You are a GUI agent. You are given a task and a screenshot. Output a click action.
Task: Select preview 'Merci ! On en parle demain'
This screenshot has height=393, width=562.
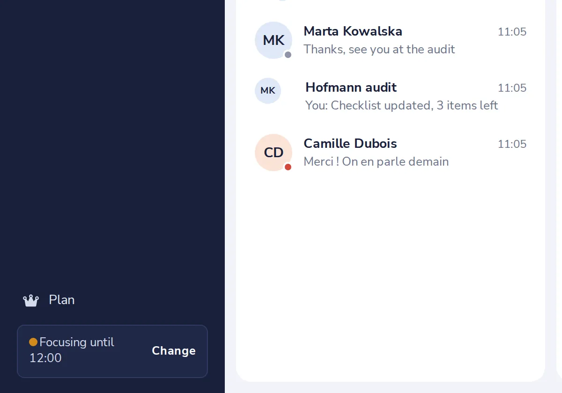coord(376,162)
